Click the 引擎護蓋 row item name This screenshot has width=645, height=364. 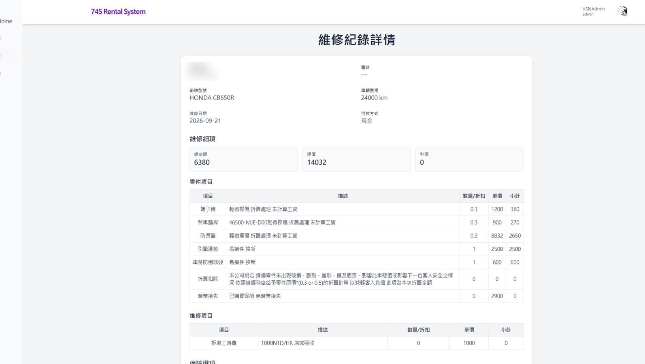pos(208,249)
